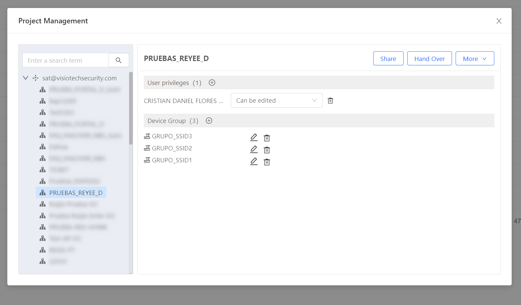Click the root account node icon
Image resolution: width=521 pixels, height=305 pixels.
tap(35, 78)
